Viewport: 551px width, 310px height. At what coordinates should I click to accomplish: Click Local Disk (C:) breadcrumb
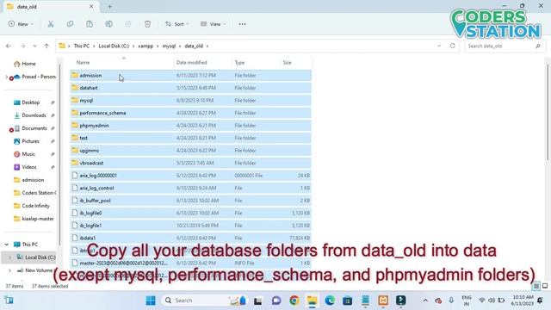pos(114,46)
